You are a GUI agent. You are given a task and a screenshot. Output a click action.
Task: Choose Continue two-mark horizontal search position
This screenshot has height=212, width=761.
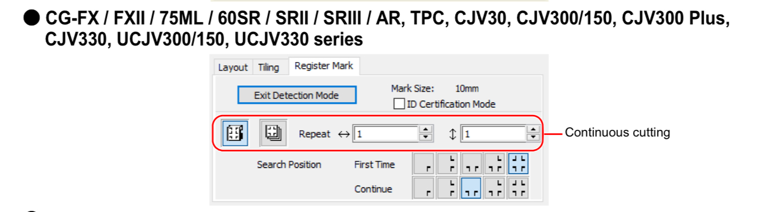472,188
